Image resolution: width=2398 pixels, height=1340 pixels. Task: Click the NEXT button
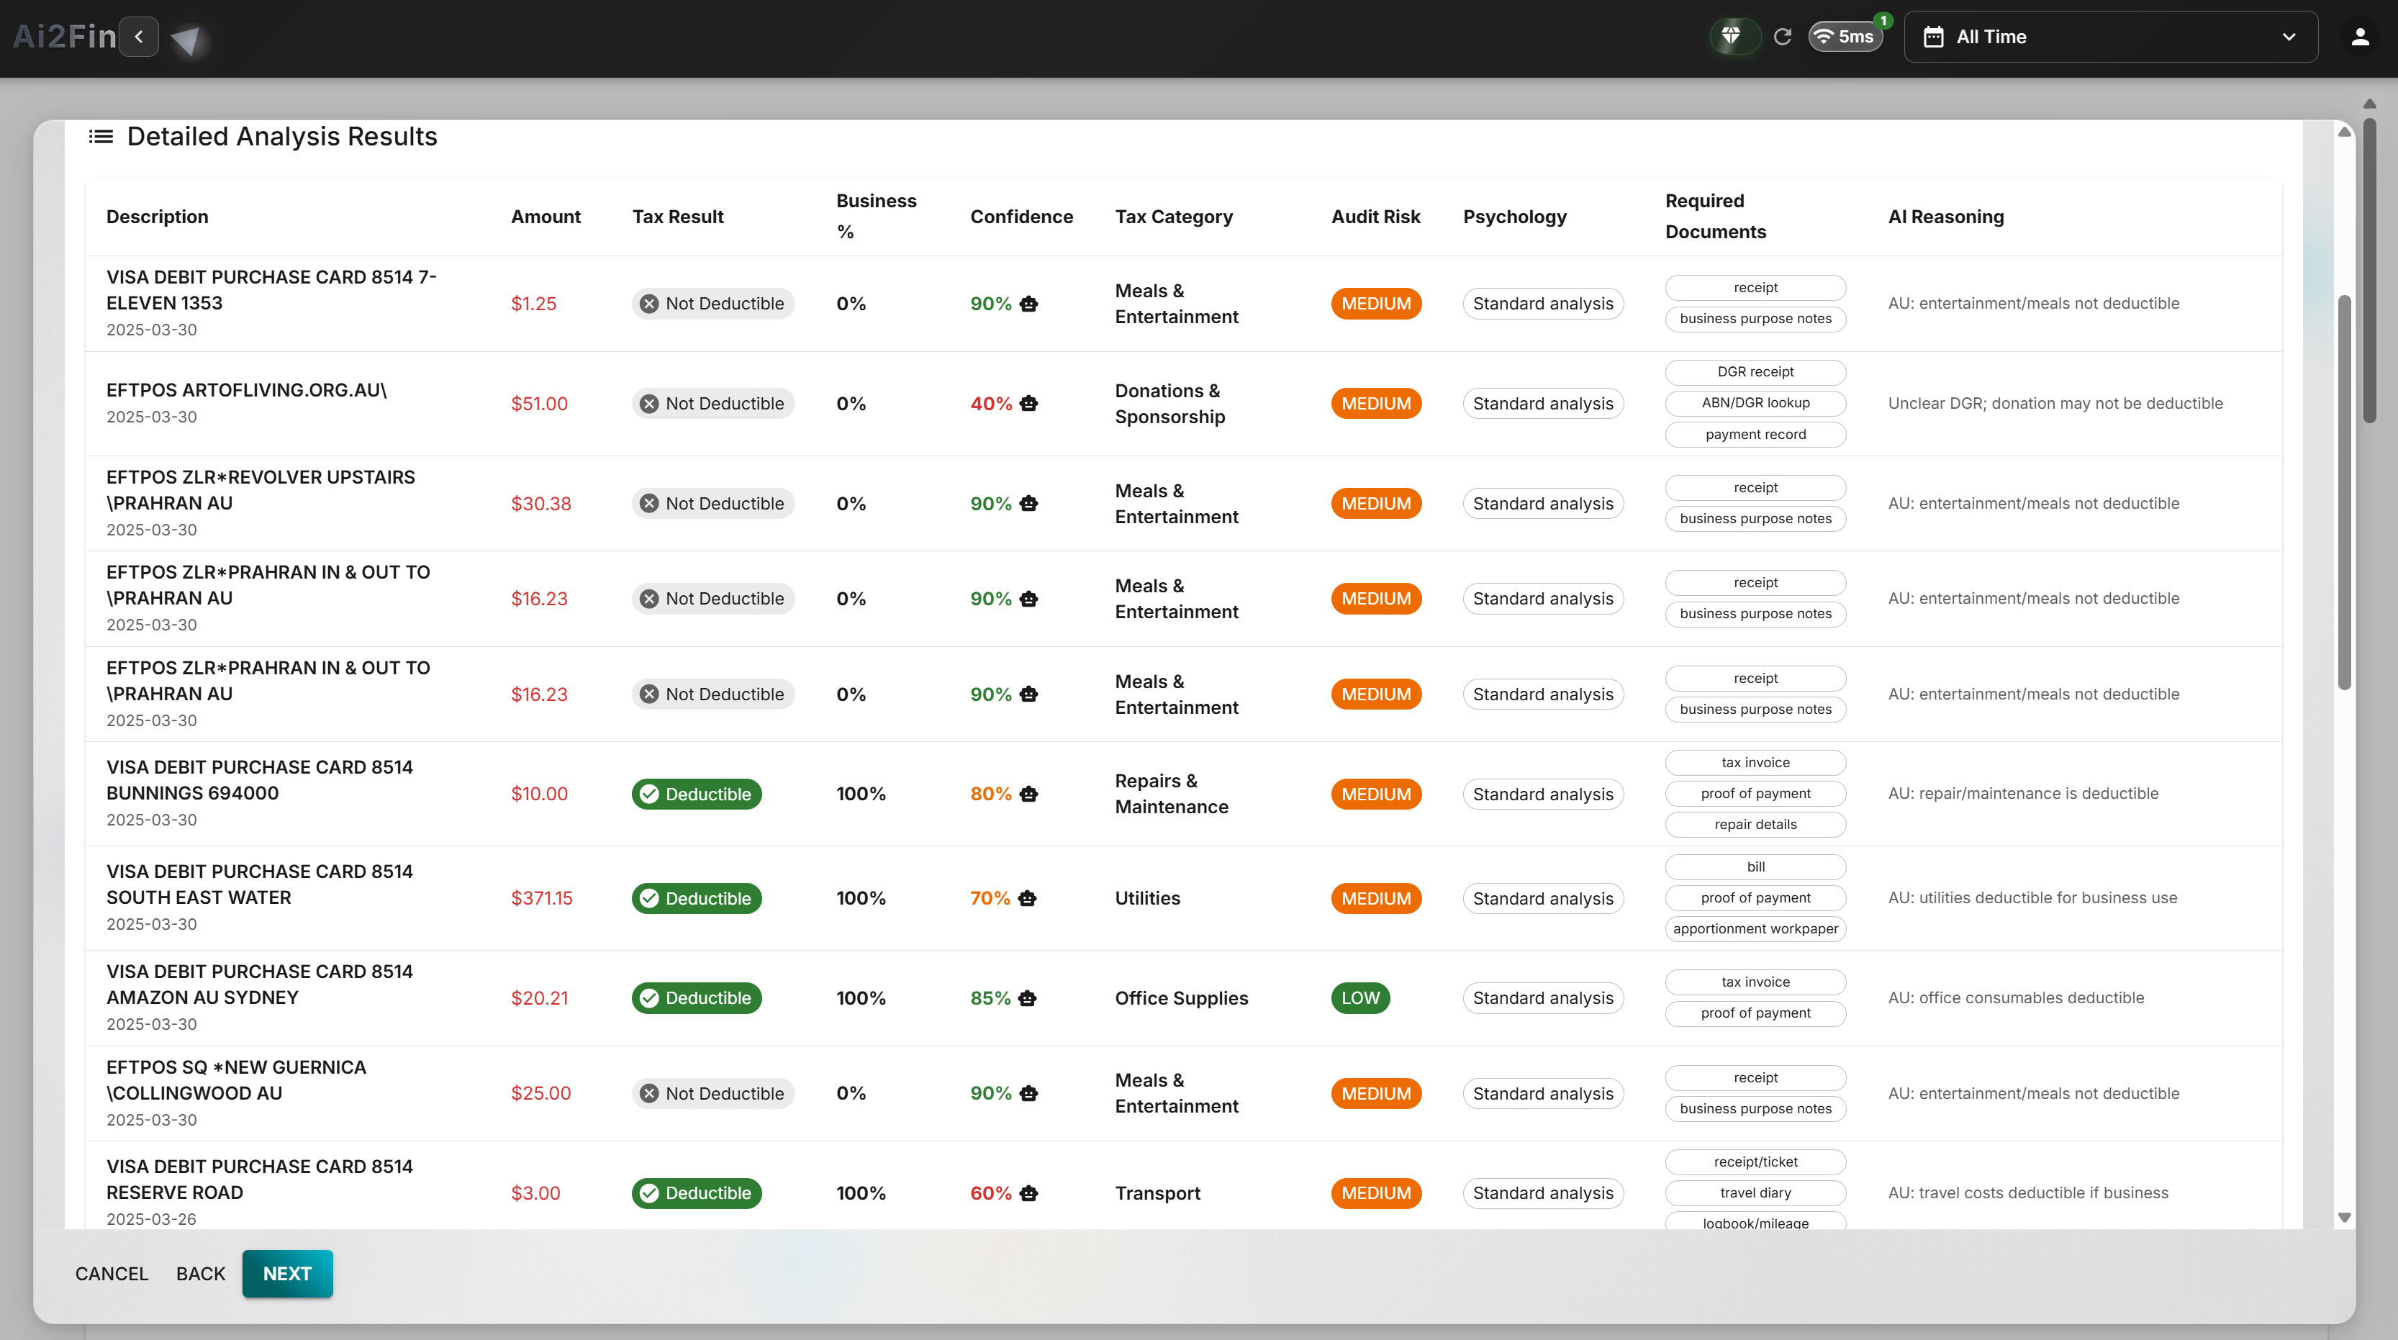click(286, 1273)
